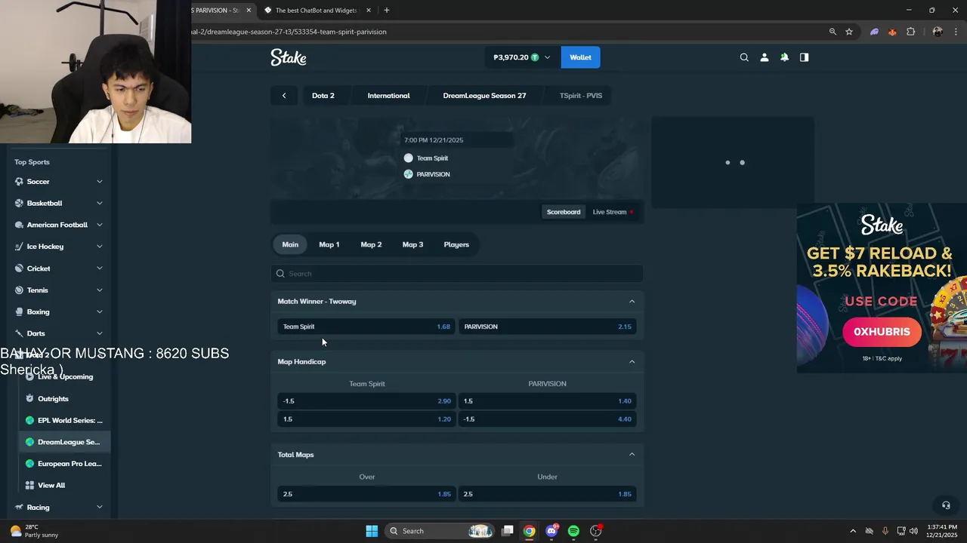Switch to the Map 2 tab

371,244
